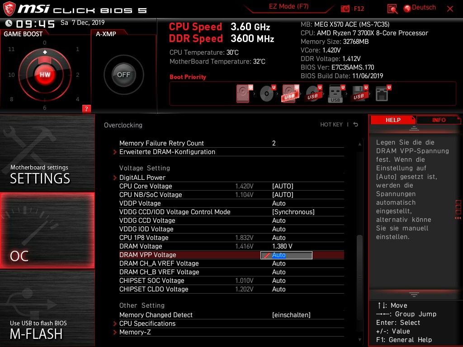Image resolution: width=463 pixels, height=347 pixels.
Task: Select the USB hard disk boot device icon
Action: point(291,94)
